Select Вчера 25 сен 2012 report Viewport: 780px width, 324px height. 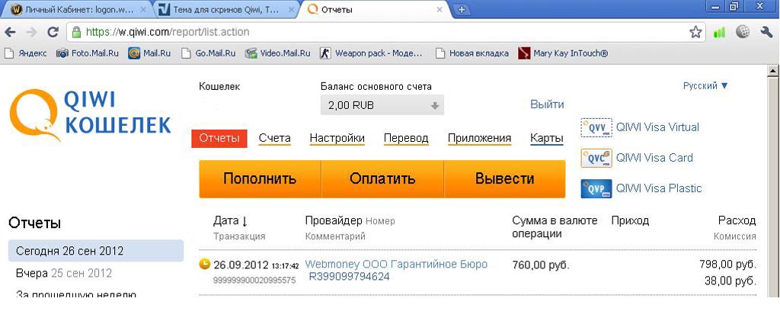pos(64,273)
